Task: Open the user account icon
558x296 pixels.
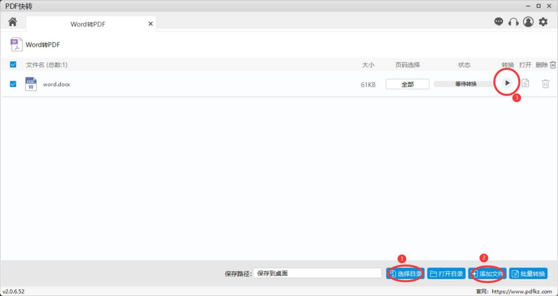Action: pyautogui.click(x=528, y=22)
